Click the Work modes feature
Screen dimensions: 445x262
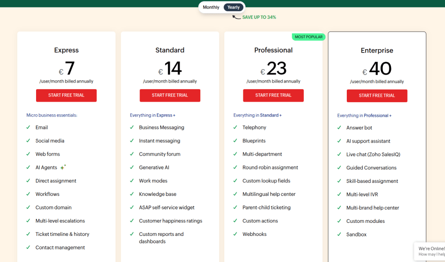pyautogui.click(x=153, y=181)
